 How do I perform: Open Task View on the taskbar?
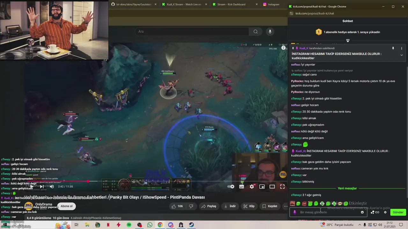point(76,225)
